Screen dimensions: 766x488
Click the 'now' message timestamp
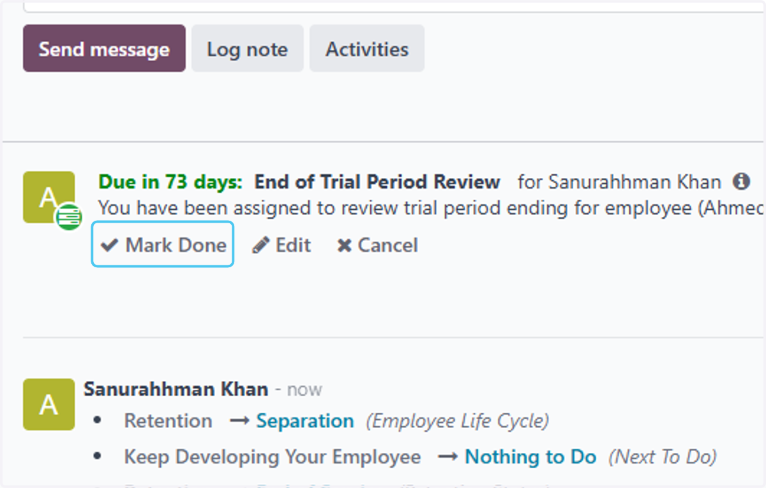[x=304, y=389]
